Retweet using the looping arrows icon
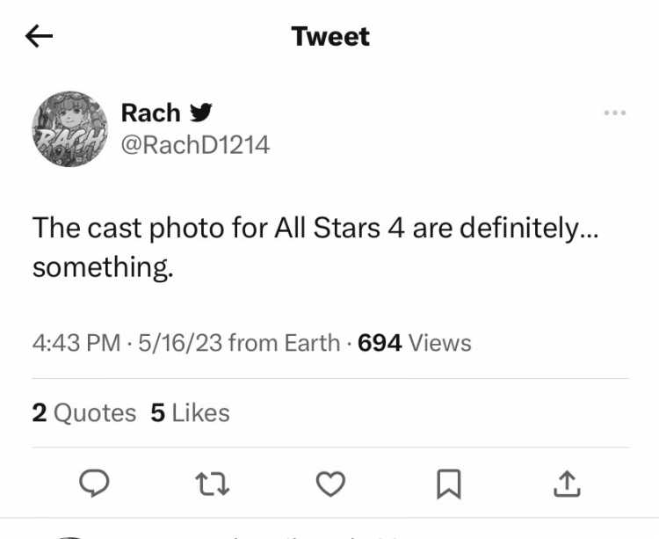659x539 pixels. point(213,484)
